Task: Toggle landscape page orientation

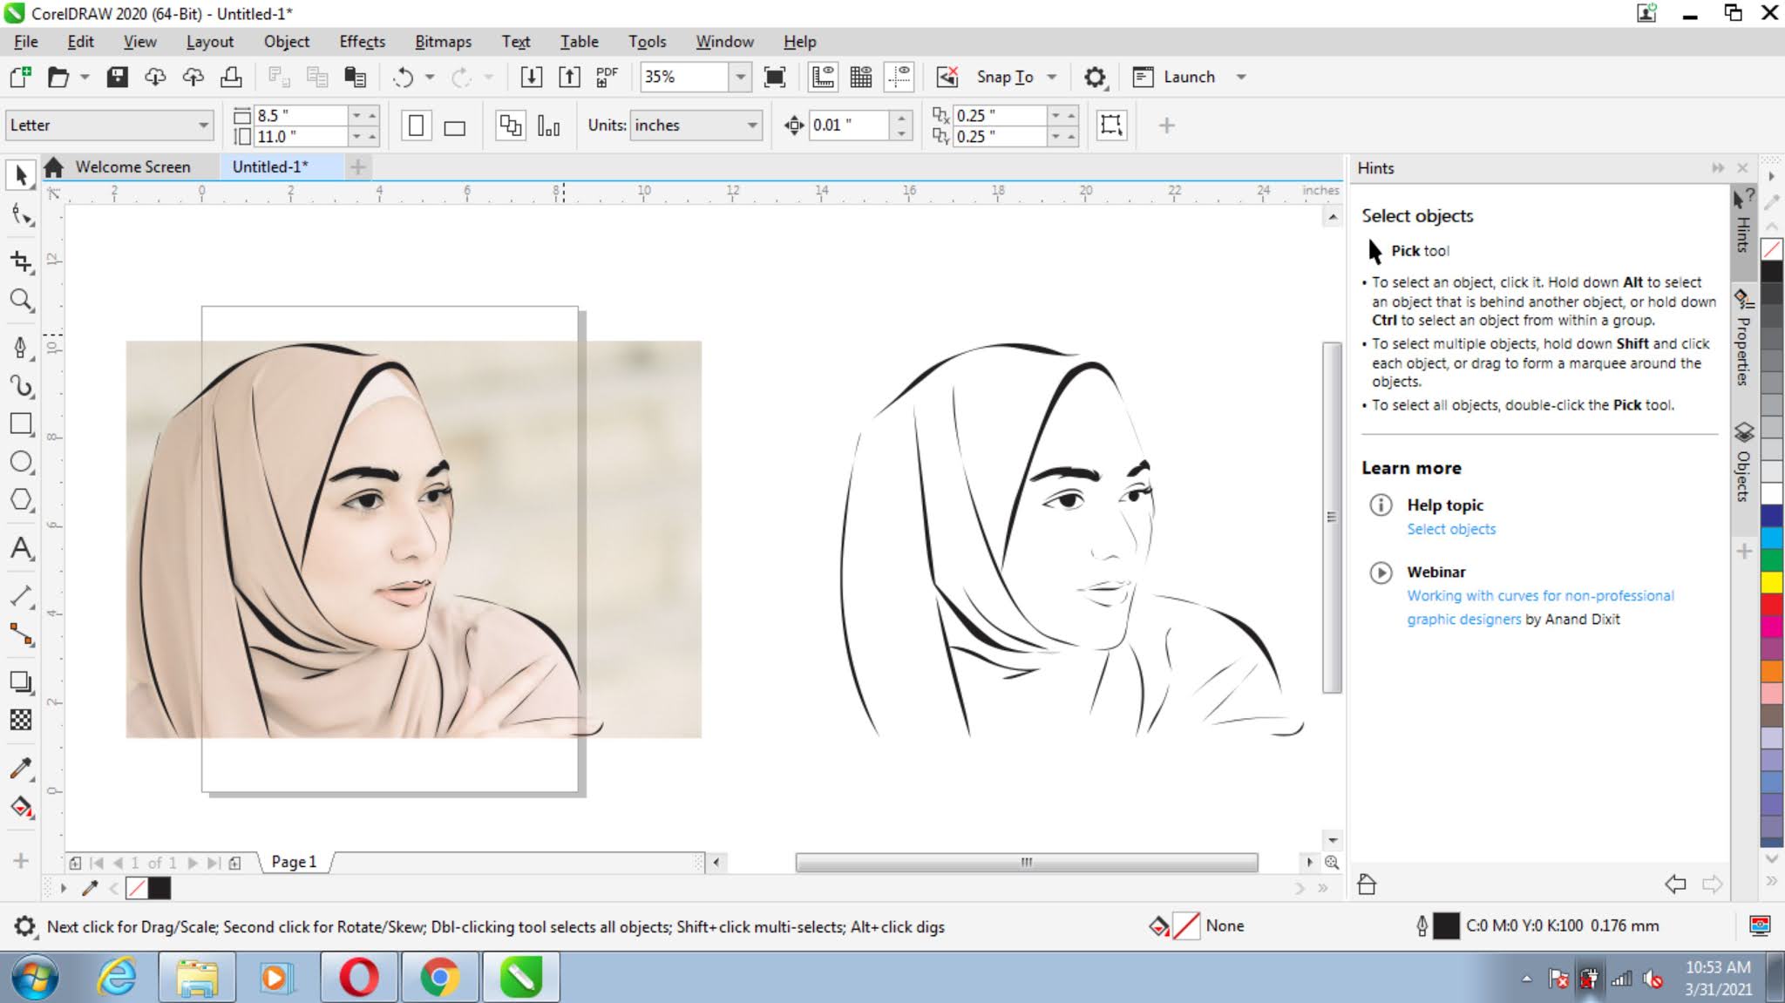Action: tap(454, 125)
